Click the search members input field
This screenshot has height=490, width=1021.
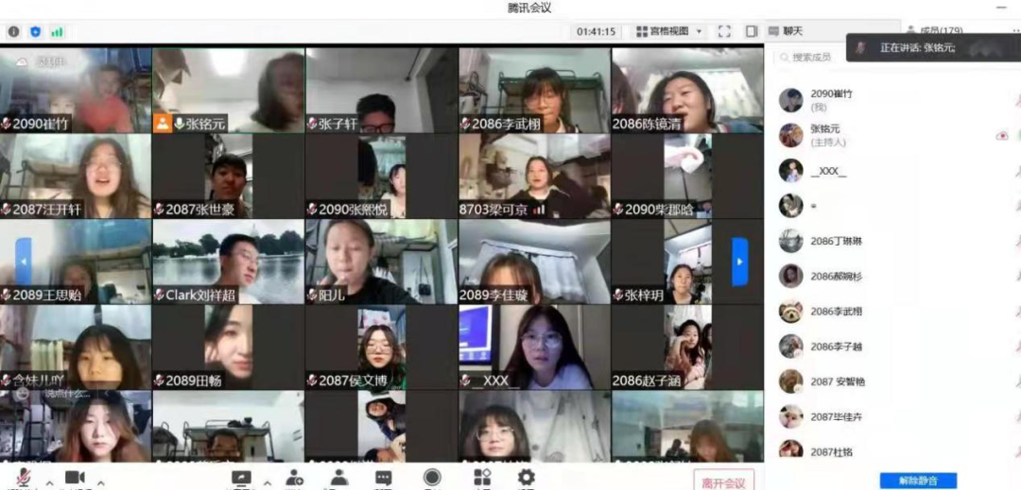point(822,58)
